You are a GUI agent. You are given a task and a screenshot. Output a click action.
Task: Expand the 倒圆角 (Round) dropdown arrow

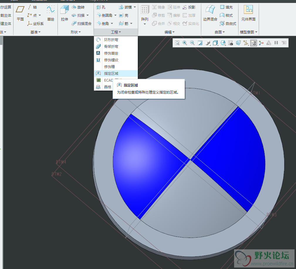click(x=115, y=15)
